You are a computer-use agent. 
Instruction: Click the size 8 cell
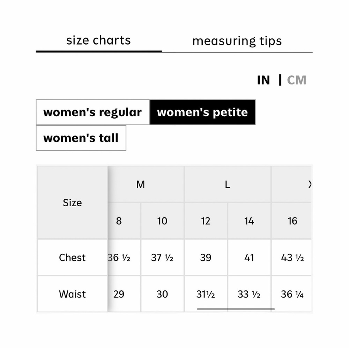[119, 221]
